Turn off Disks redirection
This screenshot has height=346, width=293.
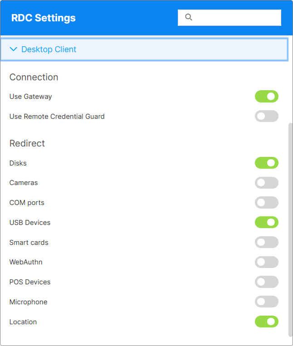click(x=266, y=163)
